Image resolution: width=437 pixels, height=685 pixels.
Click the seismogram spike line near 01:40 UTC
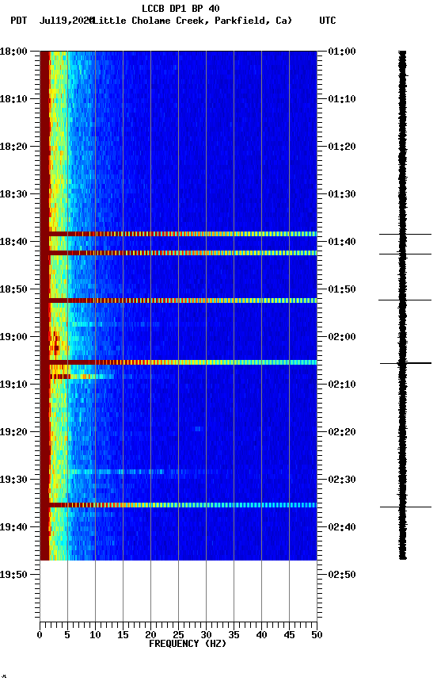point(405,234)
